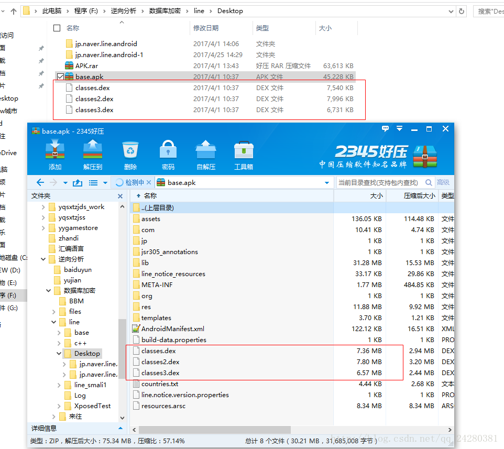
Task: Collapse the 逆向分析 tree node
Action: coord(43,259)
